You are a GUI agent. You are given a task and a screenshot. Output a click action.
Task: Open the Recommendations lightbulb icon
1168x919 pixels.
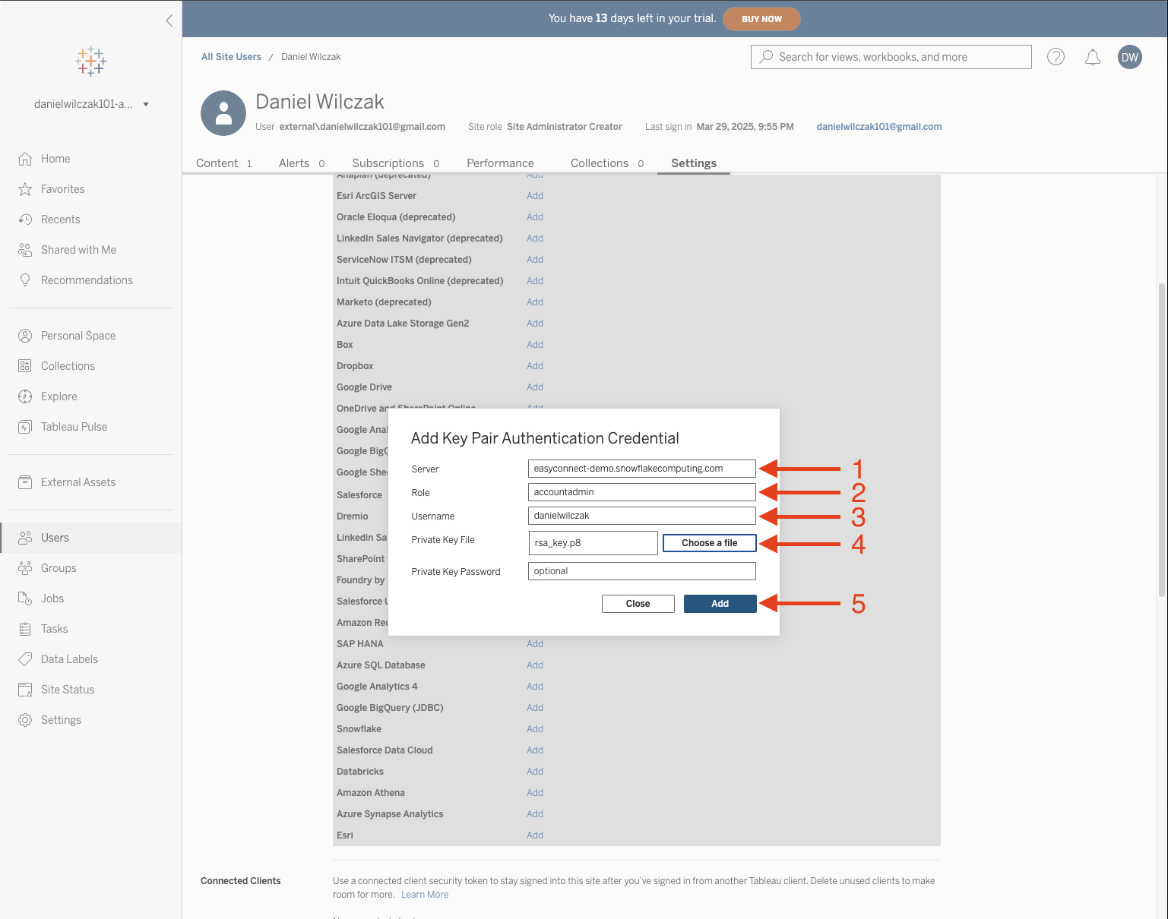[25, 280]
